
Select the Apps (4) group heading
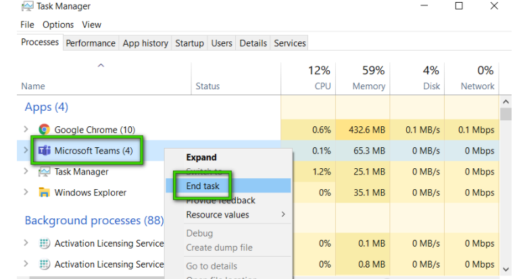47,107
